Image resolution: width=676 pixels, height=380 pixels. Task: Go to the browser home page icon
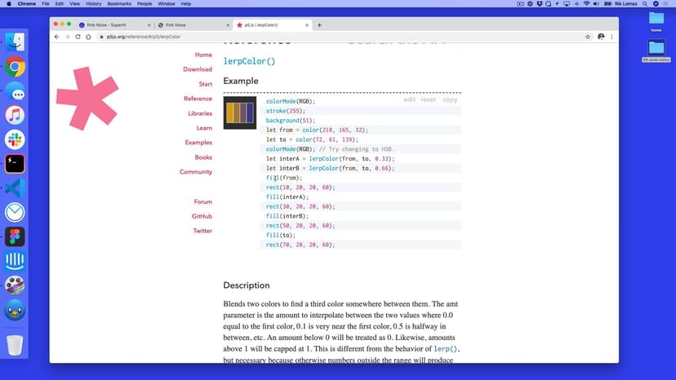88,37
